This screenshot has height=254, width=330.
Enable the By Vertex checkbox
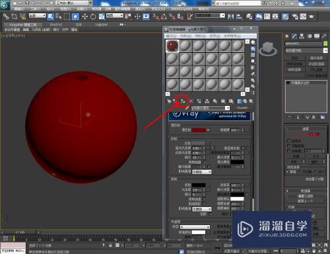(289, 141)
